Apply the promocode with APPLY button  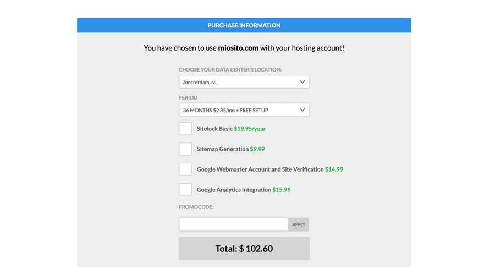(299, 224)
